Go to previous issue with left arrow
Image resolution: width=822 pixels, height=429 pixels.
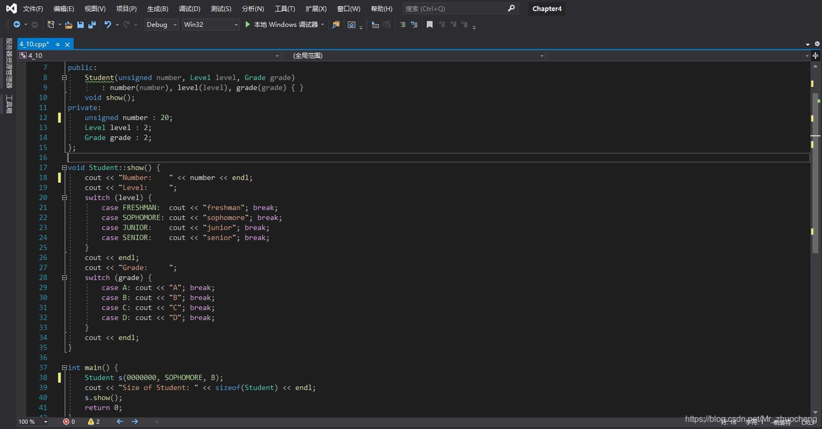119,422
